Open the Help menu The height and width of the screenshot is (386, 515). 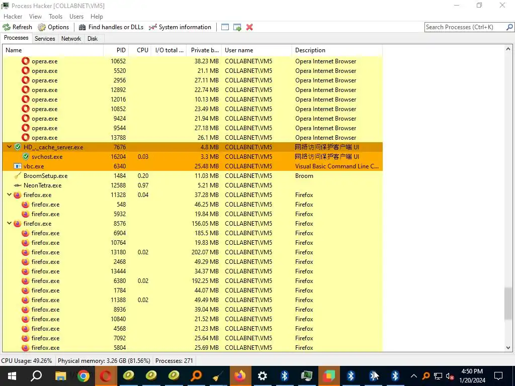pos(97,17)
